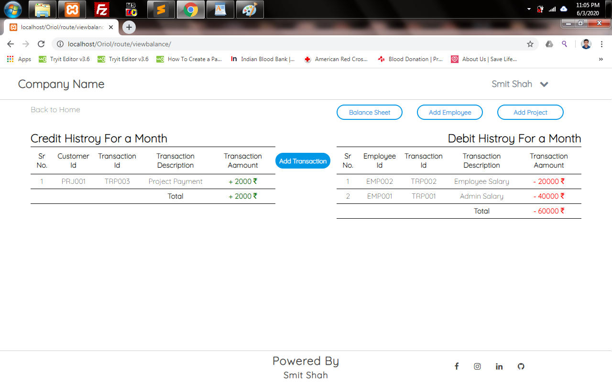Open the Facebook footer icon
The height and width of the screenshot is (382, 612).
coord(457,366)
